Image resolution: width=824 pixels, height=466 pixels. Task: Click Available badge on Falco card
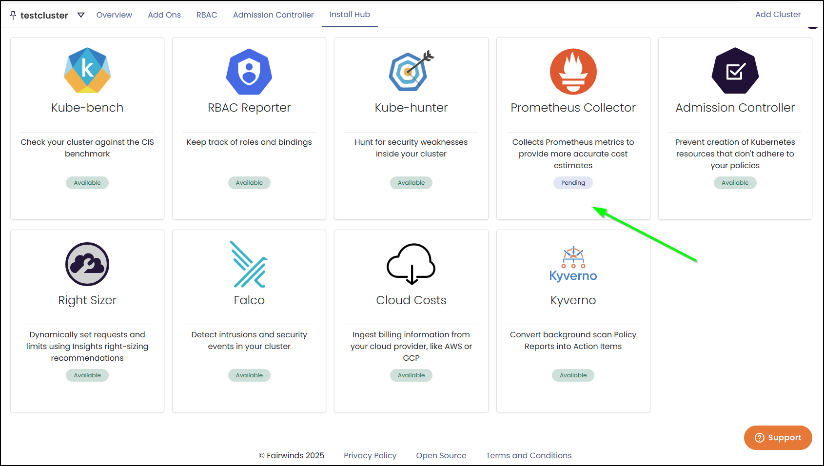click(x=249, y=375)
